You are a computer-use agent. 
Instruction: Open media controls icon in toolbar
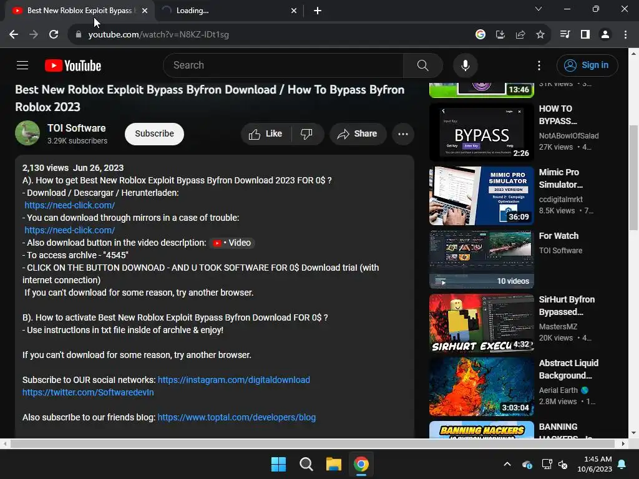click(565, 35)
